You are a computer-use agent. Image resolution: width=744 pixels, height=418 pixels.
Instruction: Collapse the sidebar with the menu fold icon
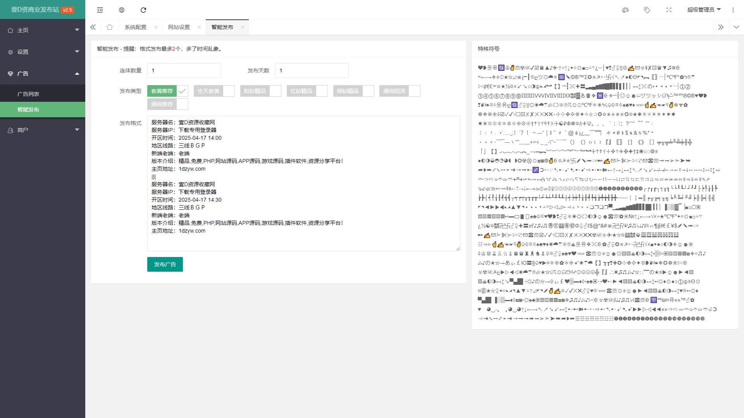(x=100, y=10)
